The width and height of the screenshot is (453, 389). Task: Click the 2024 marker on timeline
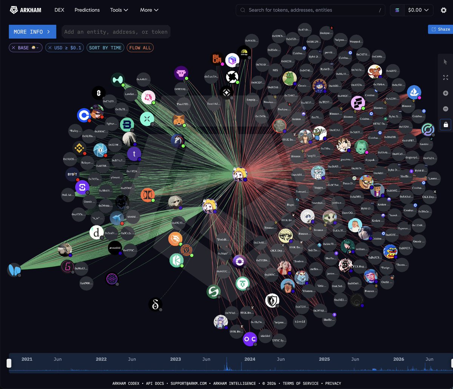point(250,359)
